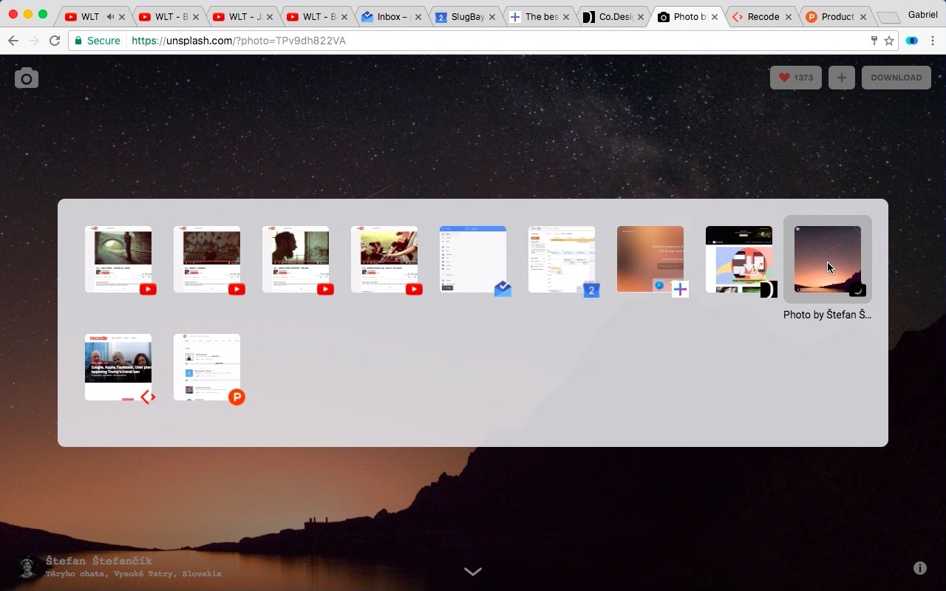Image resolution: width=946 pixels, height=591 pixels.
Task: Open the blue browser extension icon
Action: [911, 41]
